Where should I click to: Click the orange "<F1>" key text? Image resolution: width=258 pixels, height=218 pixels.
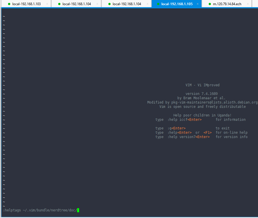(208, 133)
